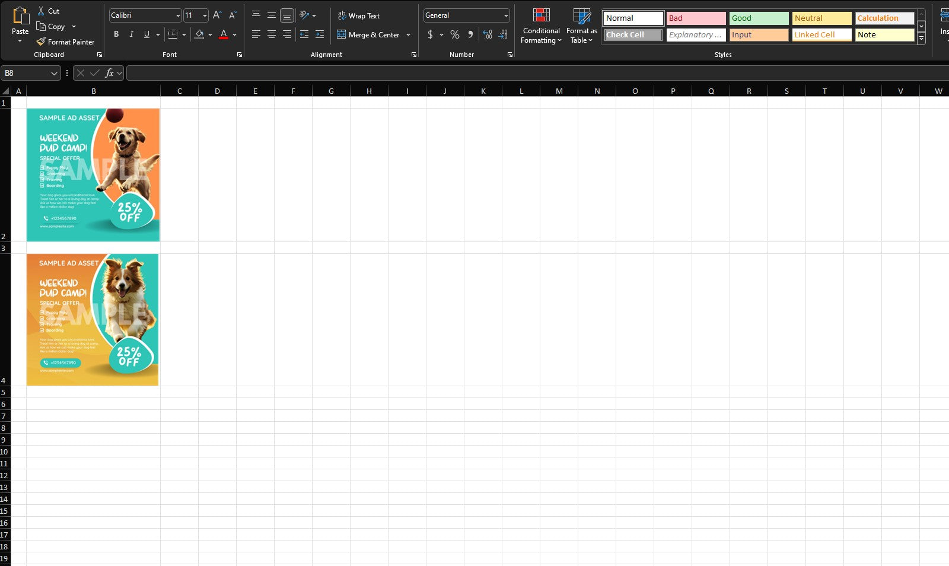This screenshot has width=949, height=566.
Task: Apply the Good cell style
Action: point(759,18)
